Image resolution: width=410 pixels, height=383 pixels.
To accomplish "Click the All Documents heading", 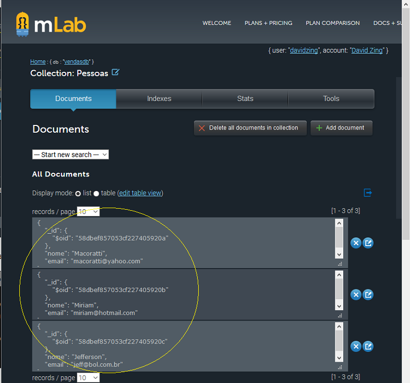I will click(x=61, y=174).
